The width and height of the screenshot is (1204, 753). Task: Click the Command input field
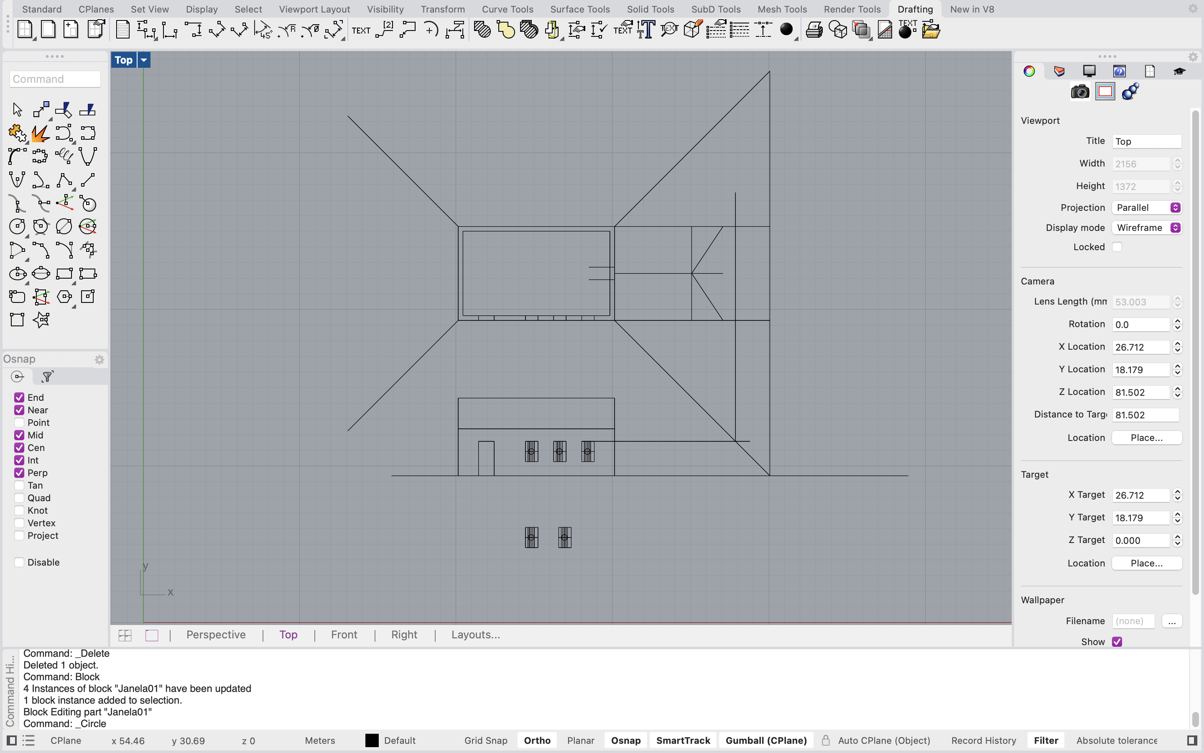55,79
